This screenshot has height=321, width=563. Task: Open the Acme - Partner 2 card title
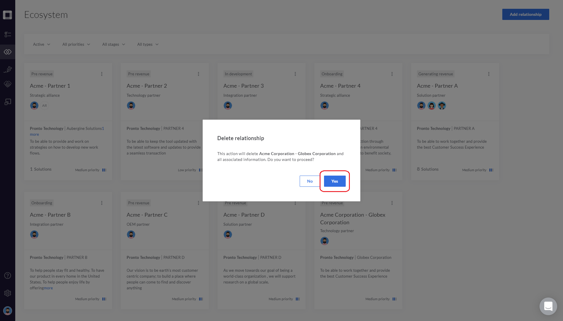[x=147, y=86]
